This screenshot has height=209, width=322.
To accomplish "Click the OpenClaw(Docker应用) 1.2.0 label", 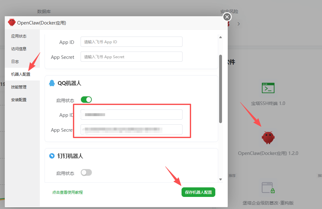I will (268, 153).
